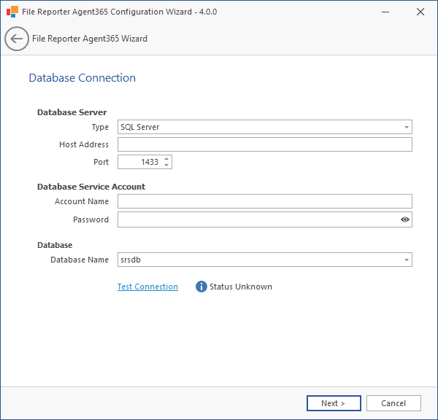438x420 pixels.
Task: Click the SQL Server type selection text
Action: click(140, 127)
